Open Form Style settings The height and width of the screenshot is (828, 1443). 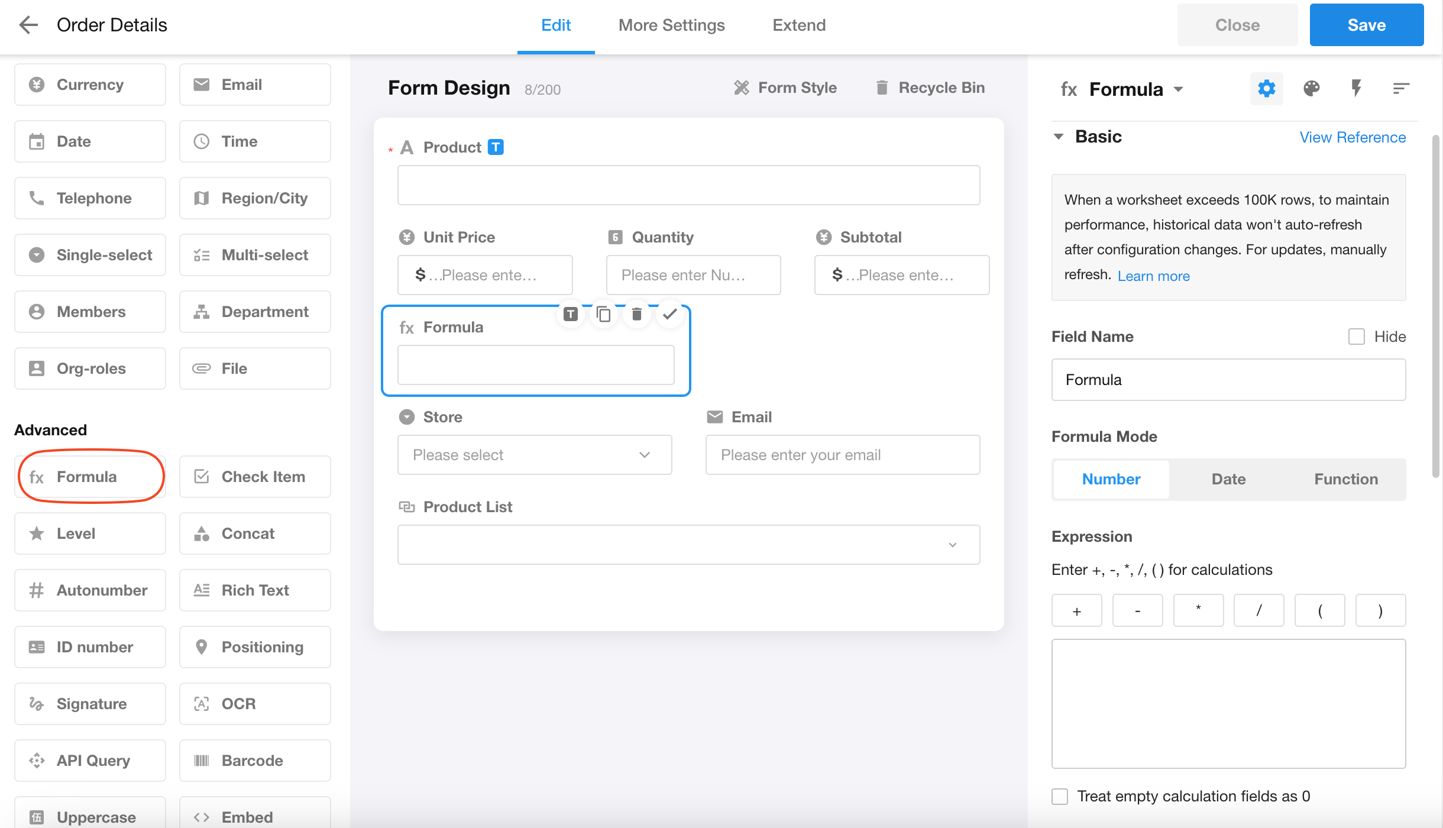tap(785, 88)
